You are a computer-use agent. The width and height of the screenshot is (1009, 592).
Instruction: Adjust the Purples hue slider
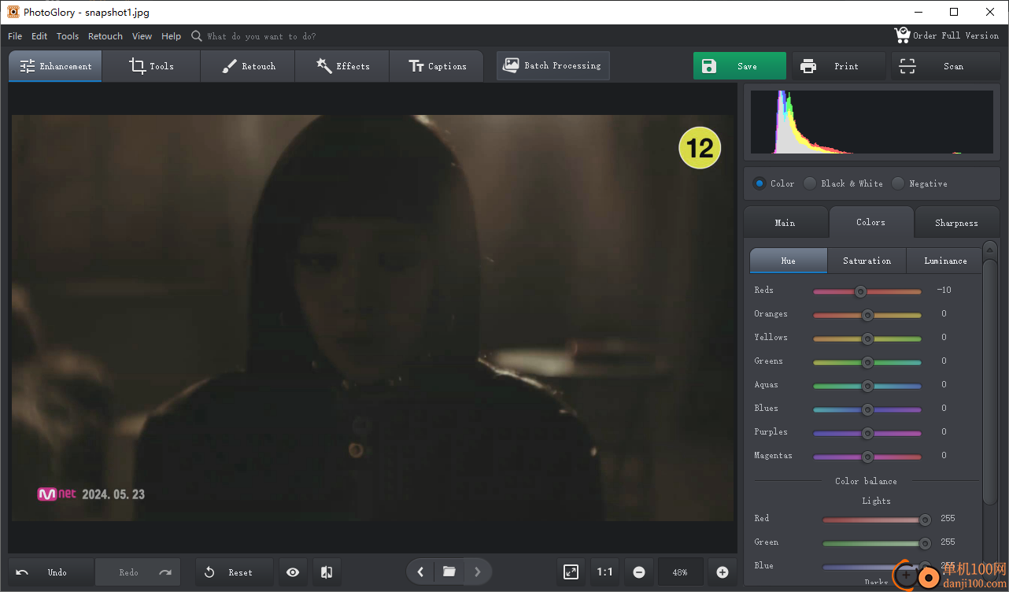(867, 433)
